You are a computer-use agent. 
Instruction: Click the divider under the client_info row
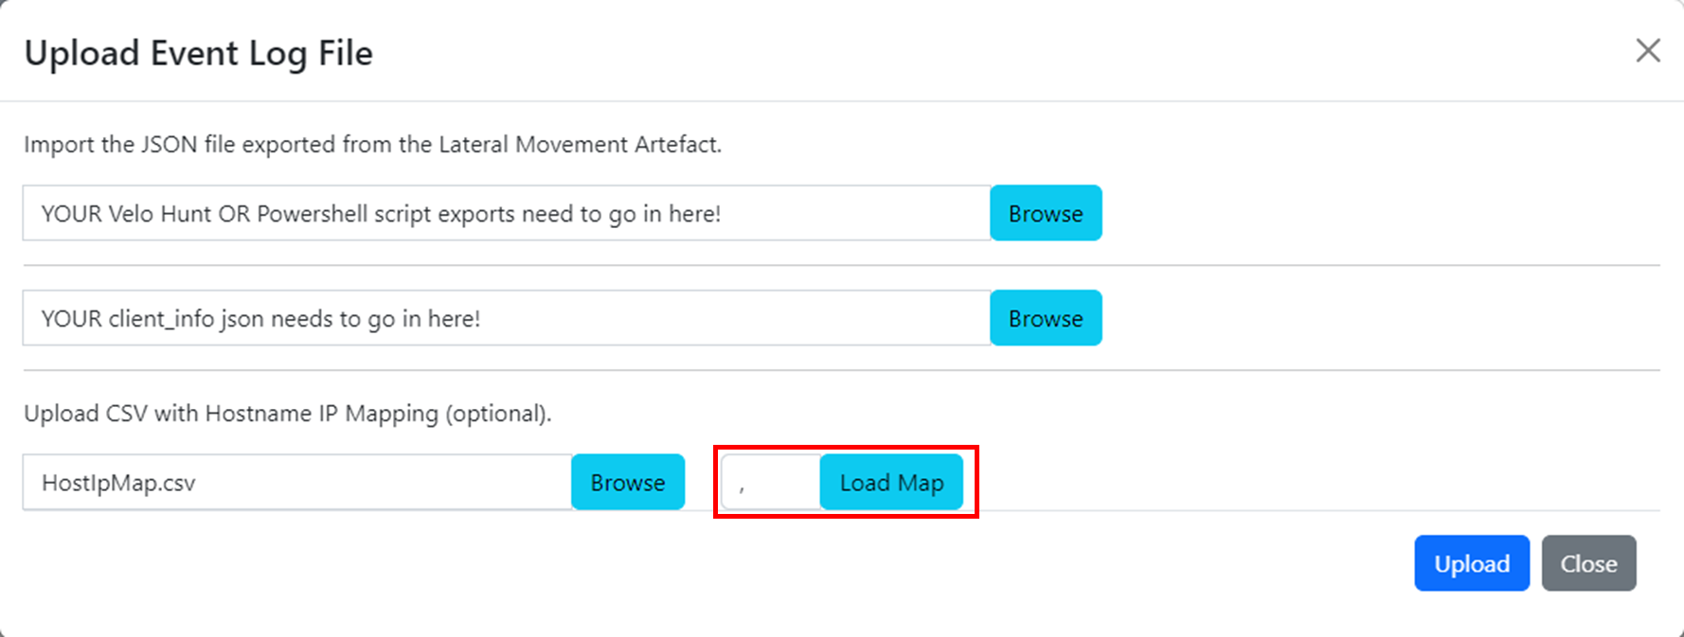click(841, 370)
